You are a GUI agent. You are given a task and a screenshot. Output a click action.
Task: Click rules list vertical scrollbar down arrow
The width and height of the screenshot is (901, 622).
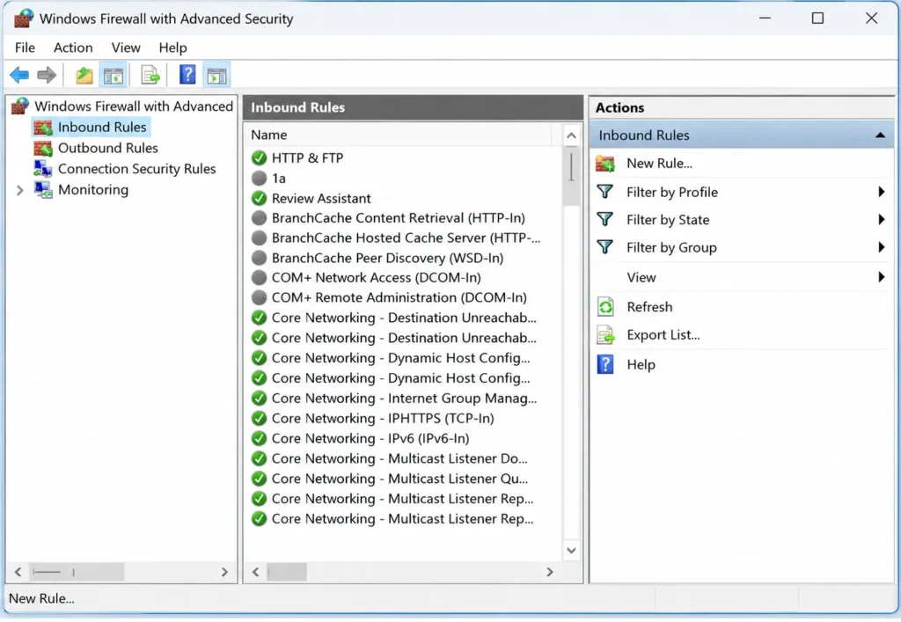[571, 550]
